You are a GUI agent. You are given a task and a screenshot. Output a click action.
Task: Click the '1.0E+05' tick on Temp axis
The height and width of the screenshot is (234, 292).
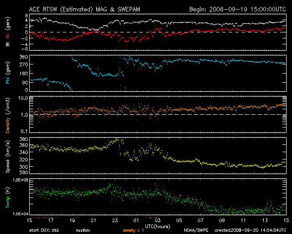coord(21,180)
